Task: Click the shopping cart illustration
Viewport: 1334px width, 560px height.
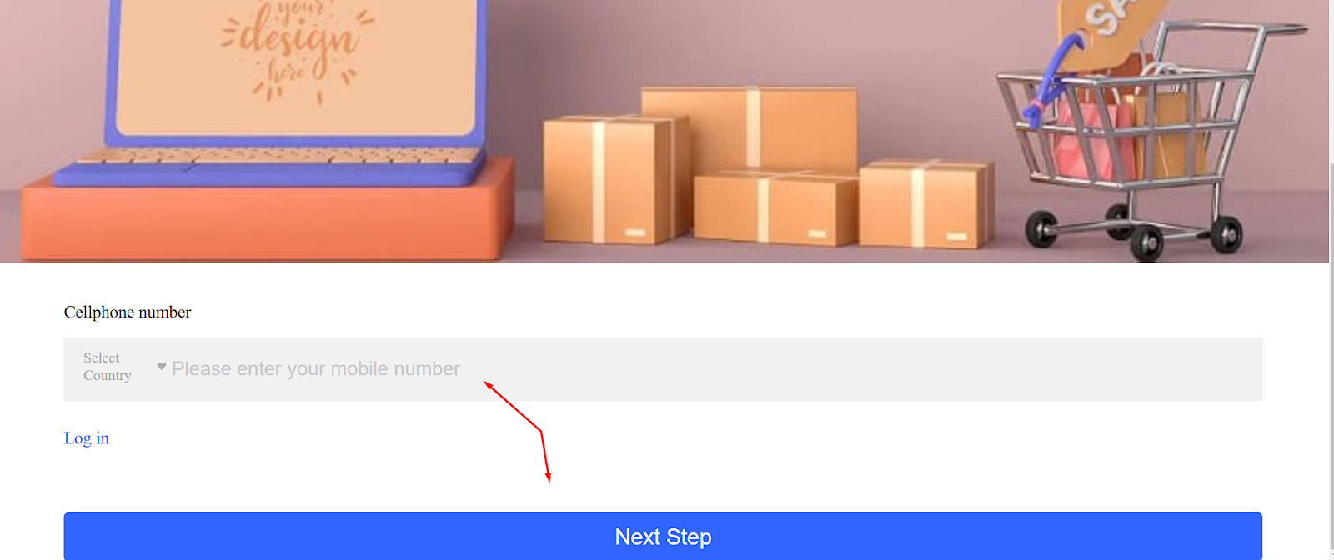Action: tap(1149, 137)
